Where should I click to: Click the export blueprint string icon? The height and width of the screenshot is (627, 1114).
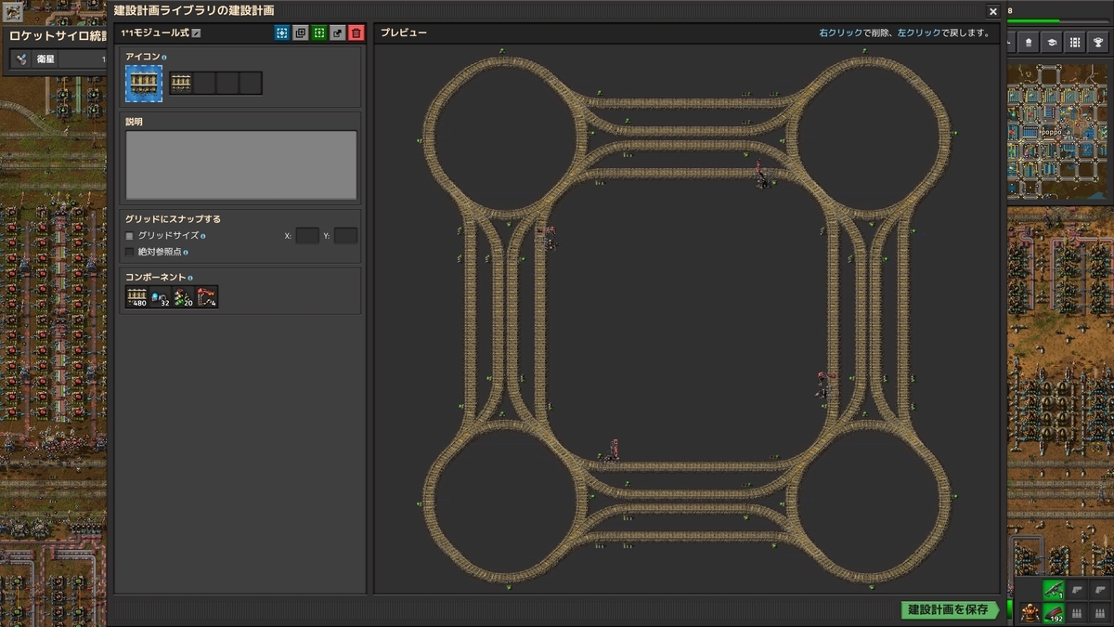[338, 33]
